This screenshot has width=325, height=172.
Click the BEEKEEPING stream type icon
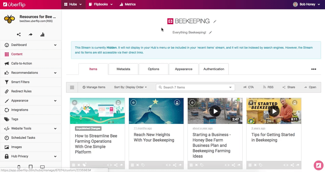[x=170, y=21]
